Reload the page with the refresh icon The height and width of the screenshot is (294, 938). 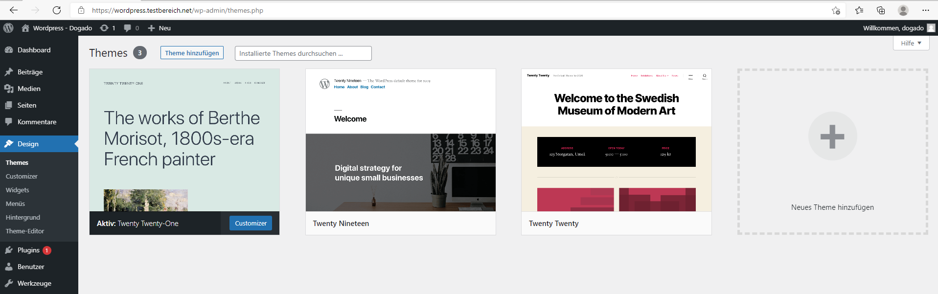57,10
